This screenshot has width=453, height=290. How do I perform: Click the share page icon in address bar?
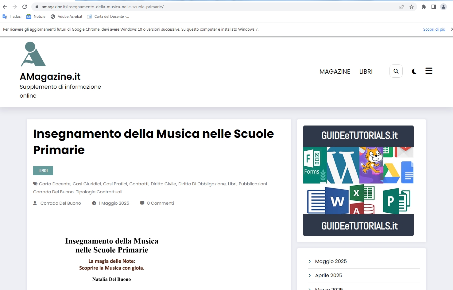pos(402,7)
